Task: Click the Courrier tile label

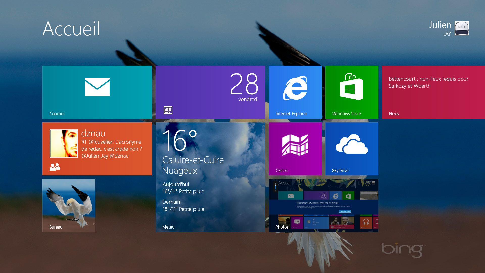Action: pos(57,114)
